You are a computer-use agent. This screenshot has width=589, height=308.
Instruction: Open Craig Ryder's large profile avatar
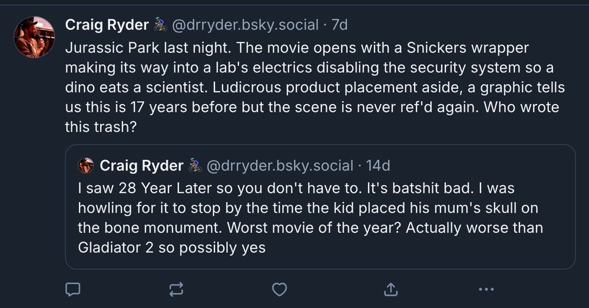tap(34, 37)
